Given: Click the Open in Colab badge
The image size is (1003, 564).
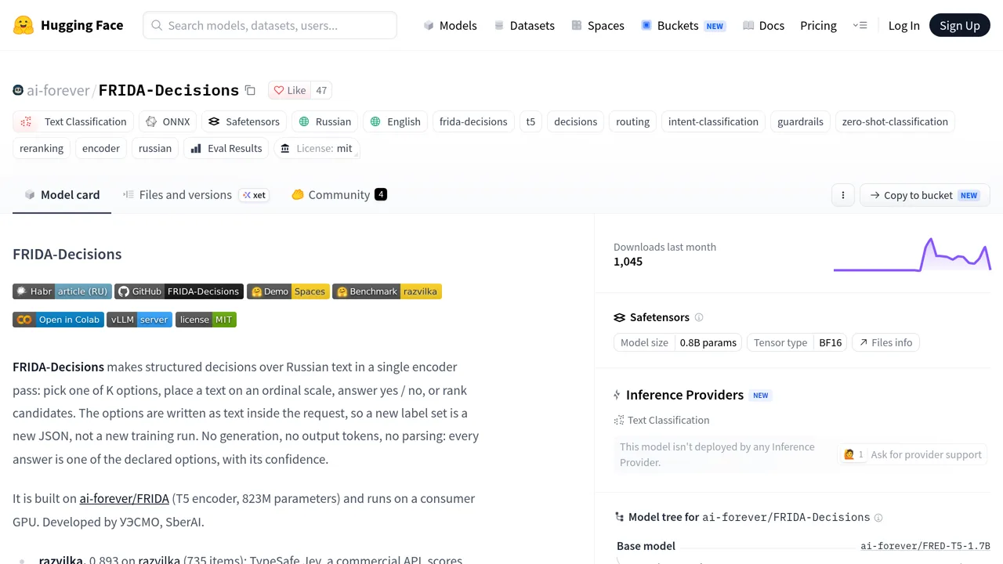Looking at the screenshot, I should pos(58,320).
